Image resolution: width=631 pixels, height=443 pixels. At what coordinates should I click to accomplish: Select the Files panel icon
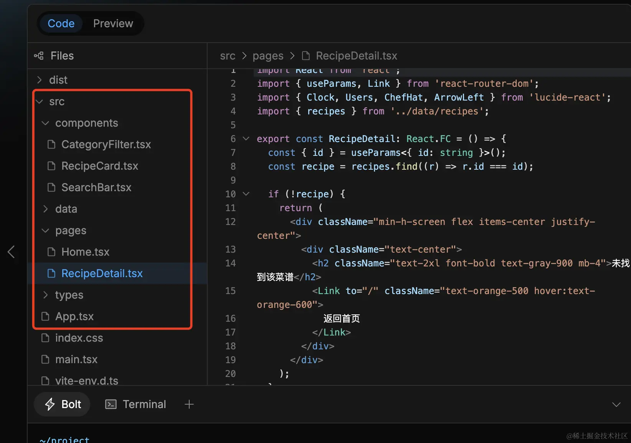pos(38,56)
